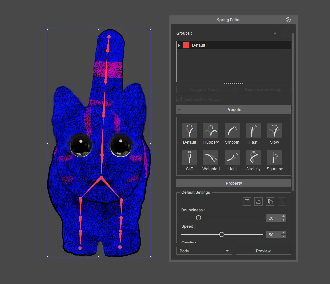Click the open folder settings icon
This screenshot has width=330, height=284.
[x=259, y=202]
